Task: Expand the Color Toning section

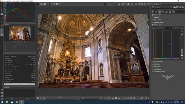Action: [157, 69]
